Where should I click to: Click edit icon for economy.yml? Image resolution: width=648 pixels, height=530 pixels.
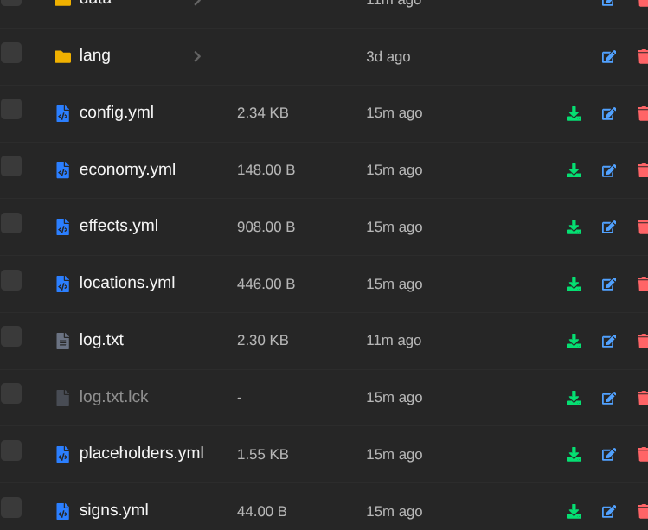[x=609, y=170]
